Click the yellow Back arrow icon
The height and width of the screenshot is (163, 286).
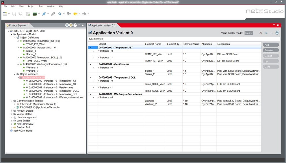pyautogui.click(x=75, y=14)
